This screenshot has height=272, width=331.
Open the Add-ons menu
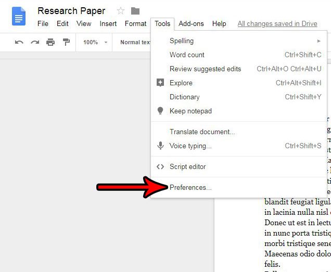191,23
